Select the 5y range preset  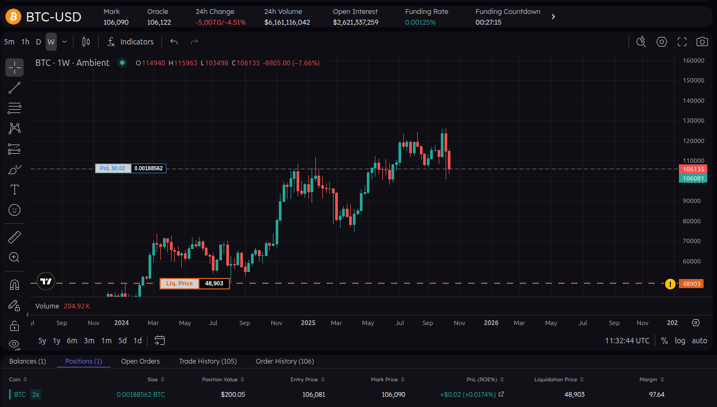(42, 340)
